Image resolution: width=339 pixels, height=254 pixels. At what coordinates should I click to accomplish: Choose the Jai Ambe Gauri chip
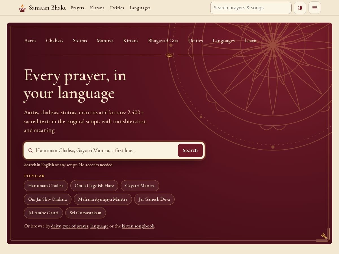pos(43,213)
